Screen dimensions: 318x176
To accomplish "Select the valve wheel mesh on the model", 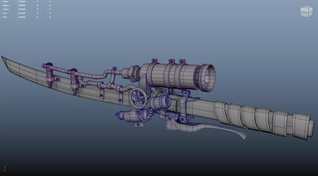I will pos(138,98).
